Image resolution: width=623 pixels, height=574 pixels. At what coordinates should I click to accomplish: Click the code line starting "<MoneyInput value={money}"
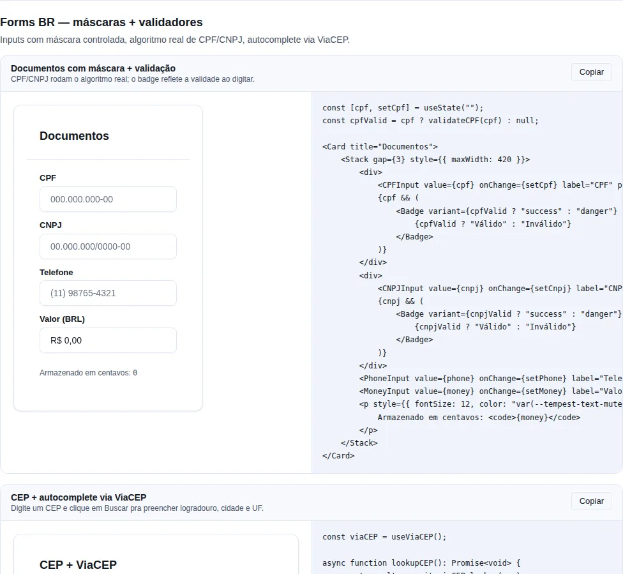point(491,391)
